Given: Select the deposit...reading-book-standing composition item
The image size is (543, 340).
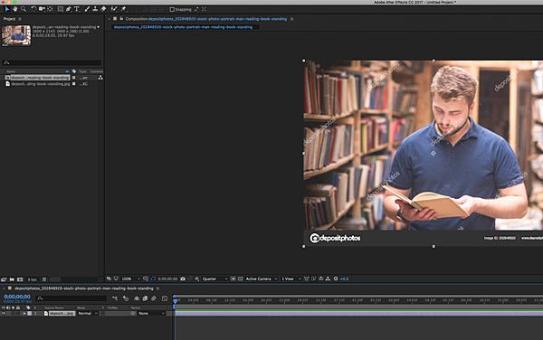Looking at the screenshot, I should click(x=40, y=78).
